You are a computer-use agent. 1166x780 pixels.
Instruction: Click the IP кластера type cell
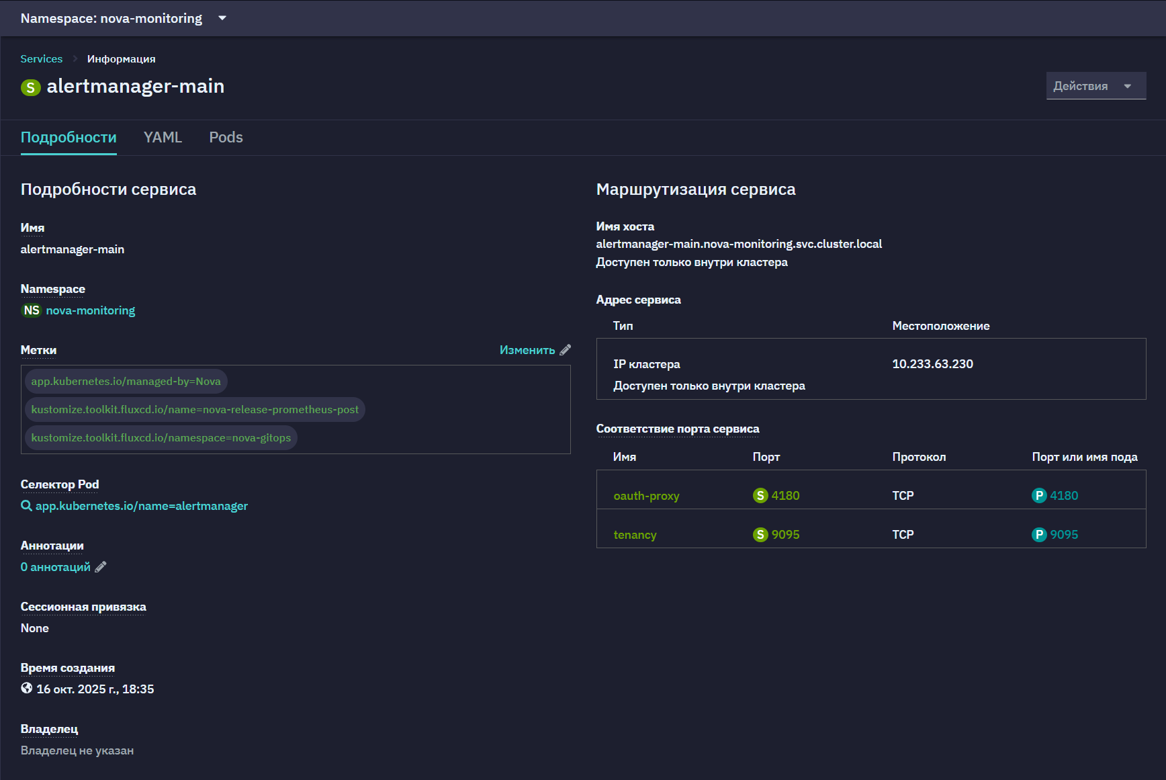click(x=646, y=364)
